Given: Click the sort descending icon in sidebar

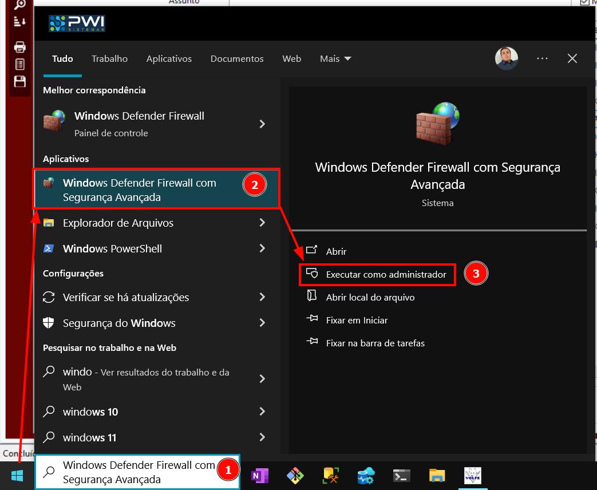Looking at the screenshot, I should (x=20, y=21).
